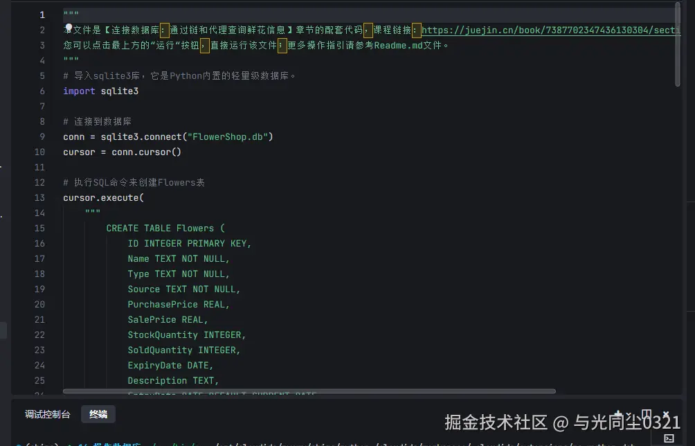
Task: Click line number 13 in the gutter
Action: coord(39,197)
